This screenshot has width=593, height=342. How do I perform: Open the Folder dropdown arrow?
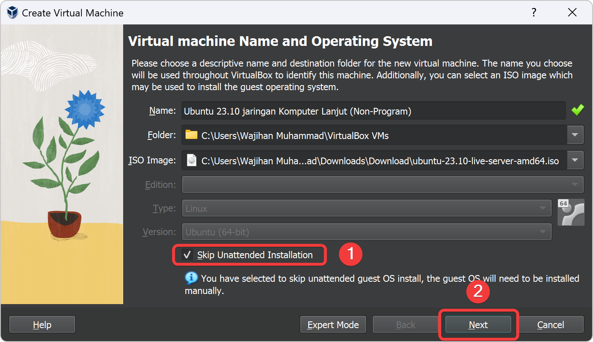pyautogui.click(x=574, y=135)
